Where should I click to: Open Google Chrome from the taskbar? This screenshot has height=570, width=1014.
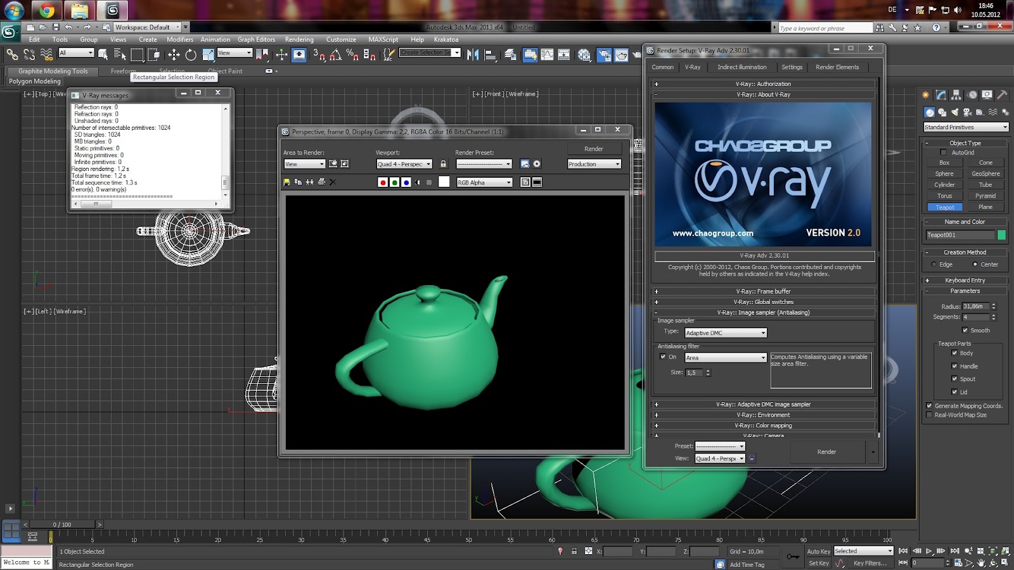[x=46, y=11]
